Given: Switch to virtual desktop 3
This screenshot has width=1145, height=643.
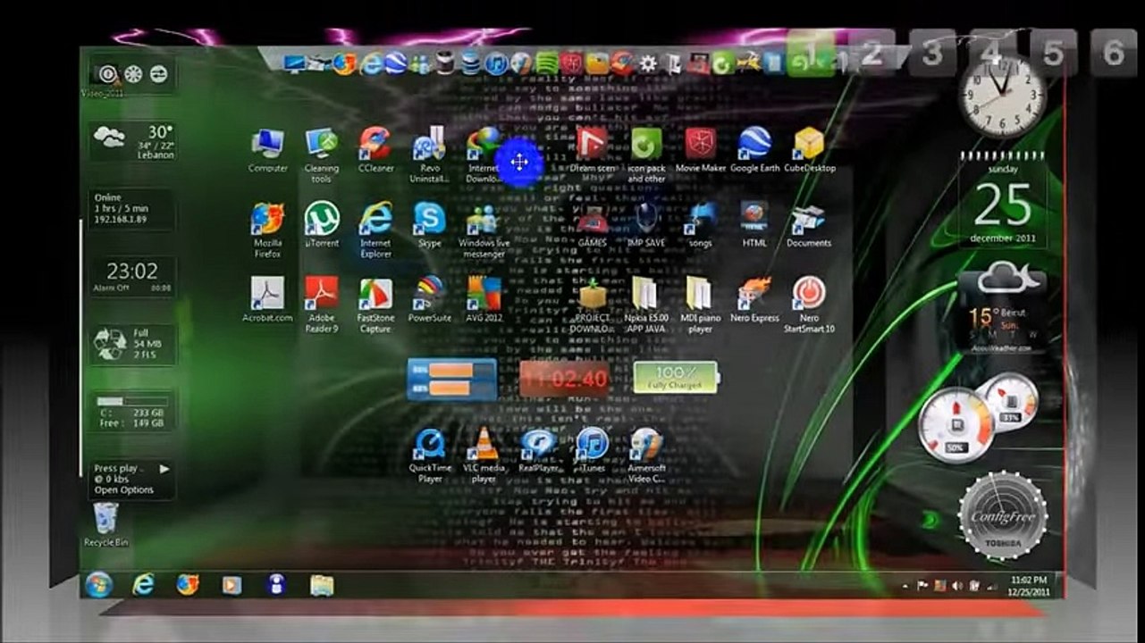Looking at the screenshot, I should coord(932,52).
